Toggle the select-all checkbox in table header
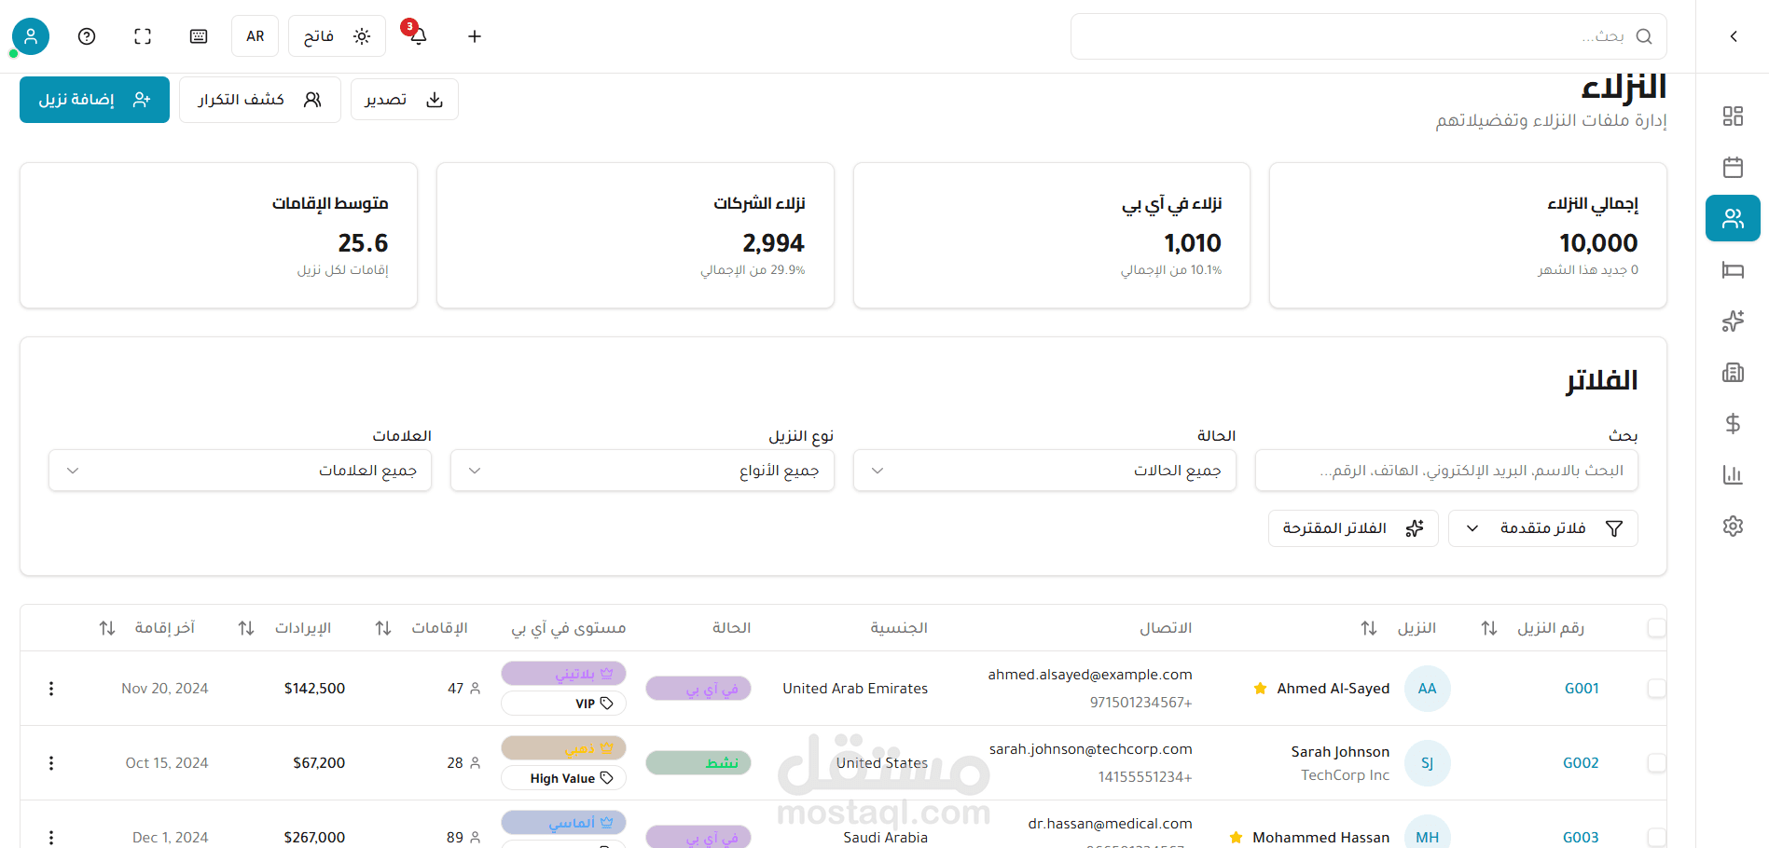 (1656, 627)
